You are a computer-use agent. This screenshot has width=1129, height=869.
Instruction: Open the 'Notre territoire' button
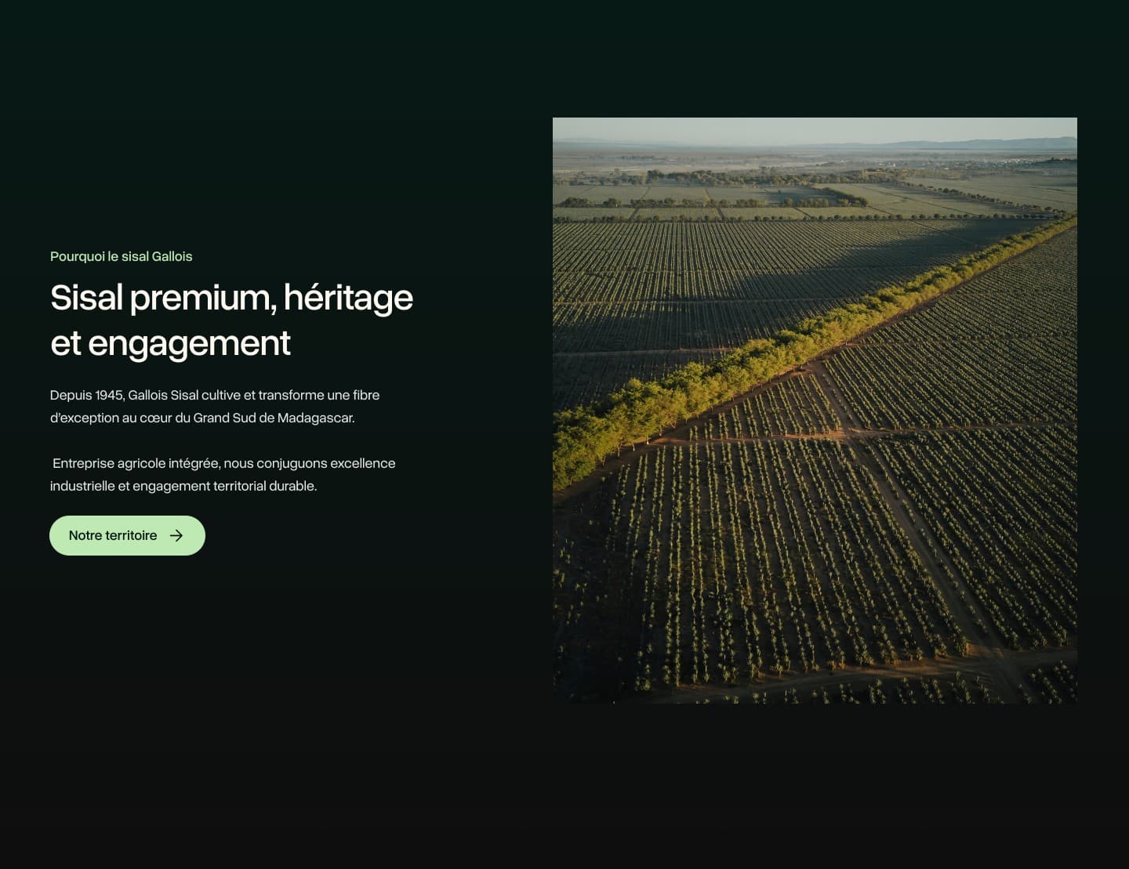[x=127, y=535]
